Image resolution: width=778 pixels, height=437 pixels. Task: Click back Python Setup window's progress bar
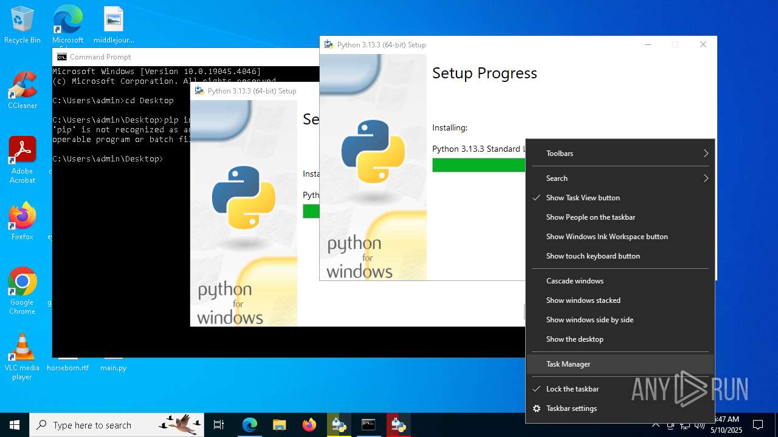(x=311, y=211)
